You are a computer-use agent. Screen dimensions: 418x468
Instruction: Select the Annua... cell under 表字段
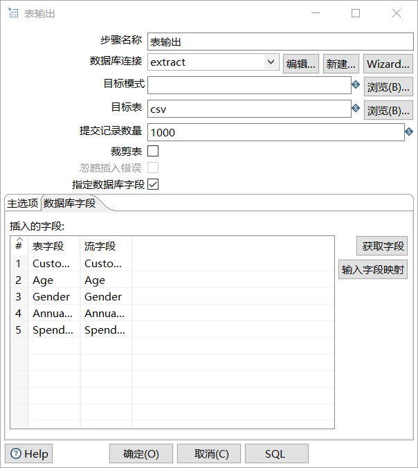coord(54,314)
